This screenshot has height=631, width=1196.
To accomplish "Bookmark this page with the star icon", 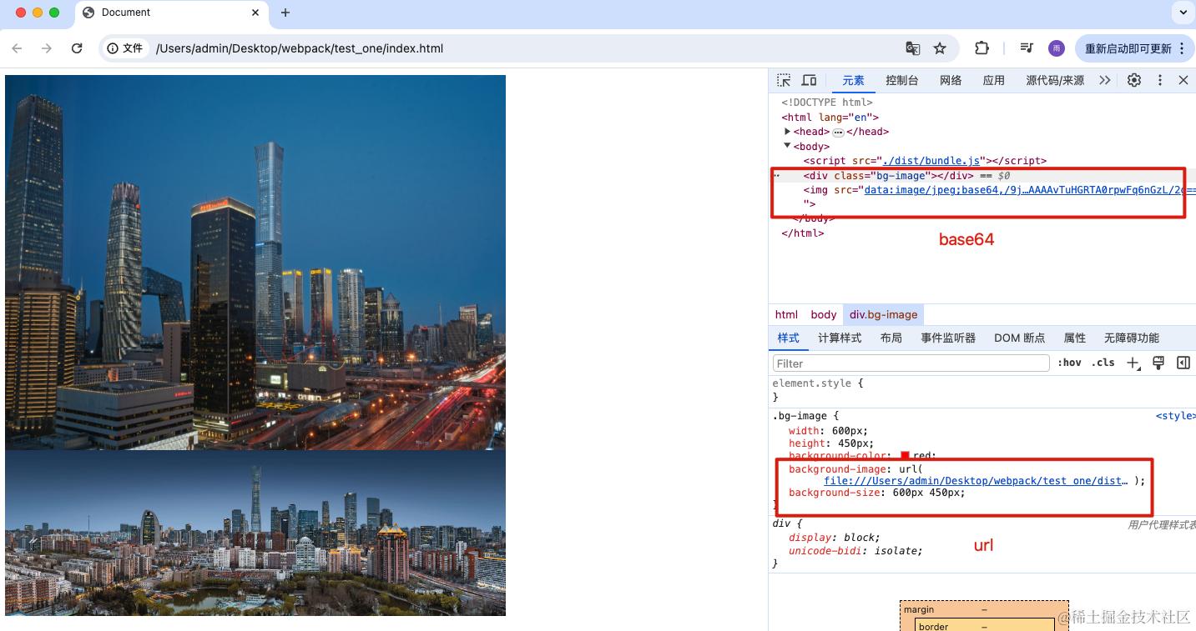I will click(x=940, y=48).
